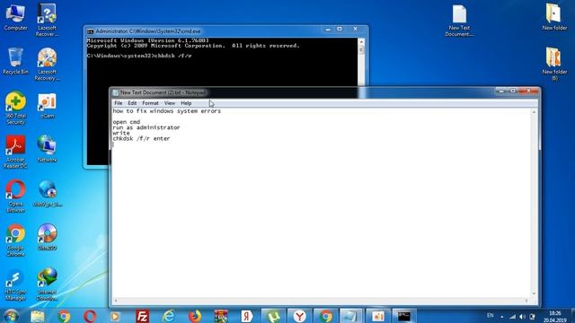Click the cmd window scrollbar up arrow
The height and width of the screenshot is (323, 575).
click(x=361, y=41)
